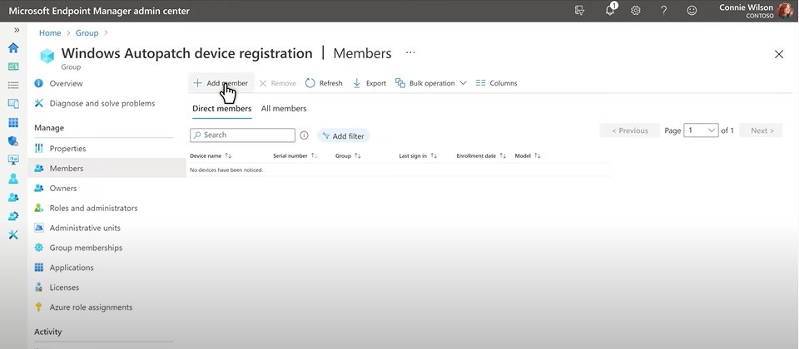Open Users icon in left rail

13,179
